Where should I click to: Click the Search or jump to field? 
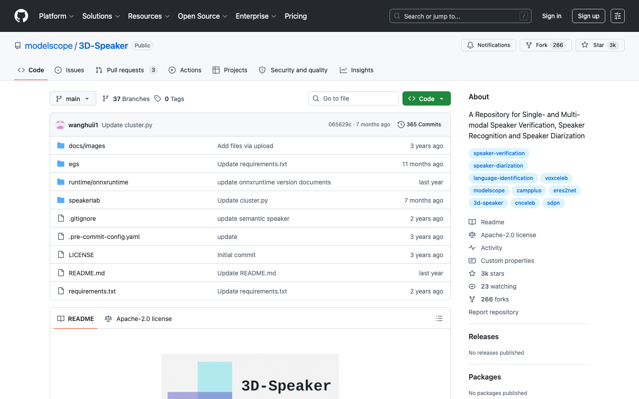tap(461, 16)
